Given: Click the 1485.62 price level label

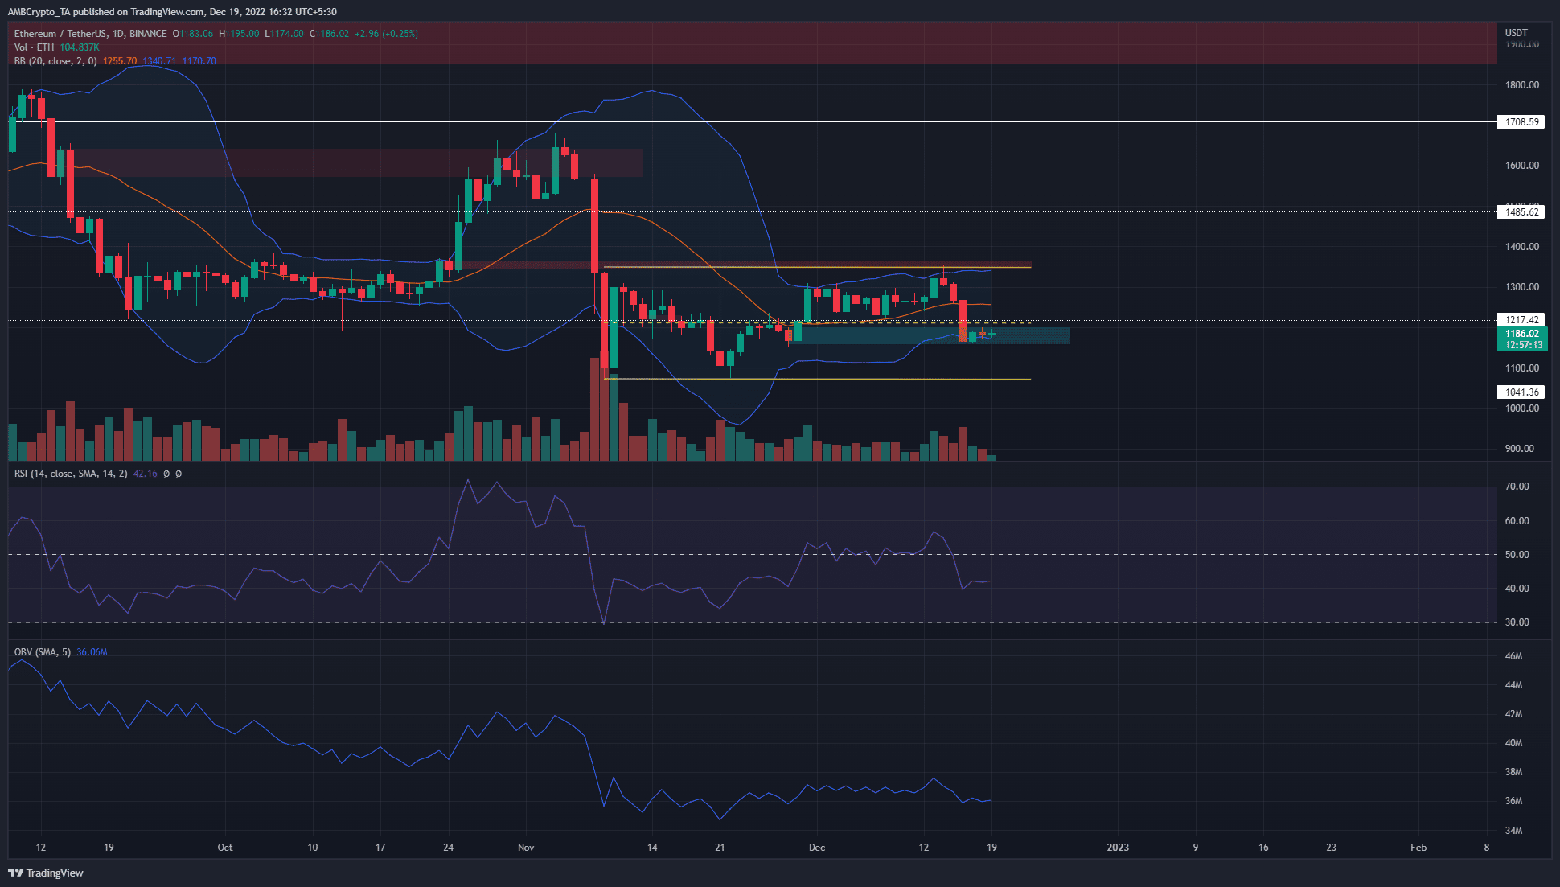Looking at the screenshot, I should click(1522, 212).
